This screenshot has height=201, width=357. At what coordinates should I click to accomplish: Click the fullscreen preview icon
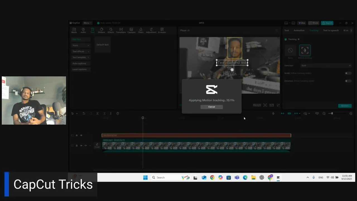pos(278,105)
